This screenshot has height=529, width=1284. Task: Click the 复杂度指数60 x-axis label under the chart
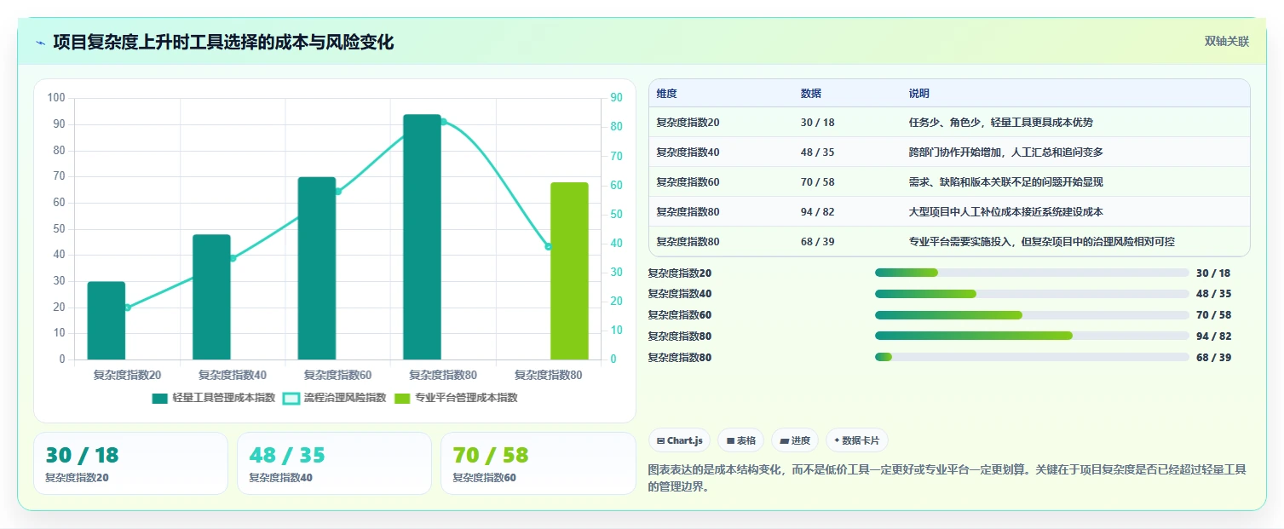tap(337, 375)
